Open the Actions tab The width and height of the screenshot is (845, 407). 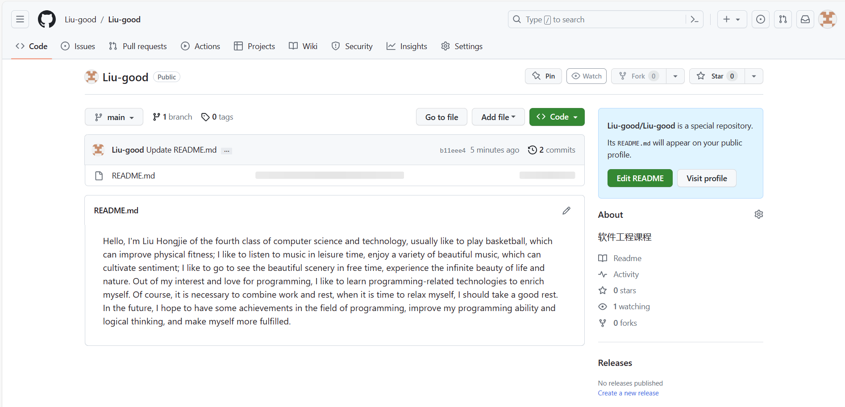tap(200, 46)
